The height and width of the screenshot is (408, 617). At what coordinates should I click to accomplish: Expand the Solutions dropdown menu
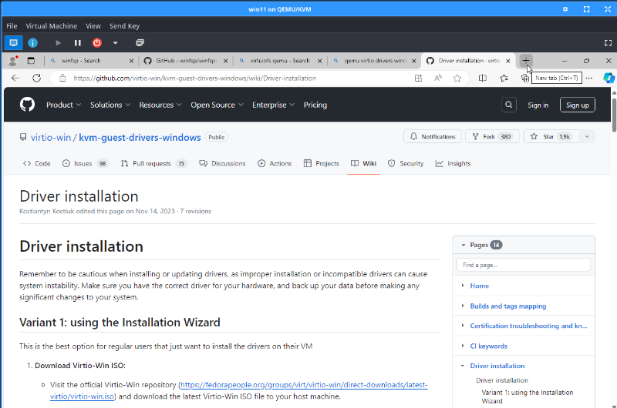(110, 105)
